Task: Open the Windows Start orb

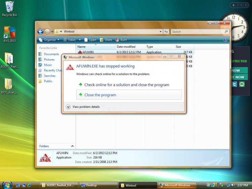Action: [x=7, y=185]
